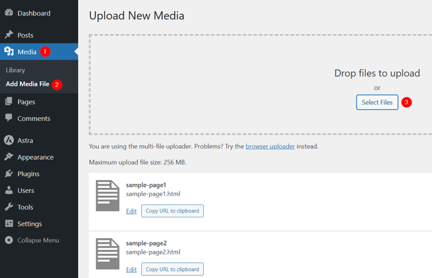Image resolution: width=432 pixels, height=278 pixels.
Task: Copy sample-page2 URL to clipboard
Action: pyautogui.click(x=172, y=269)
